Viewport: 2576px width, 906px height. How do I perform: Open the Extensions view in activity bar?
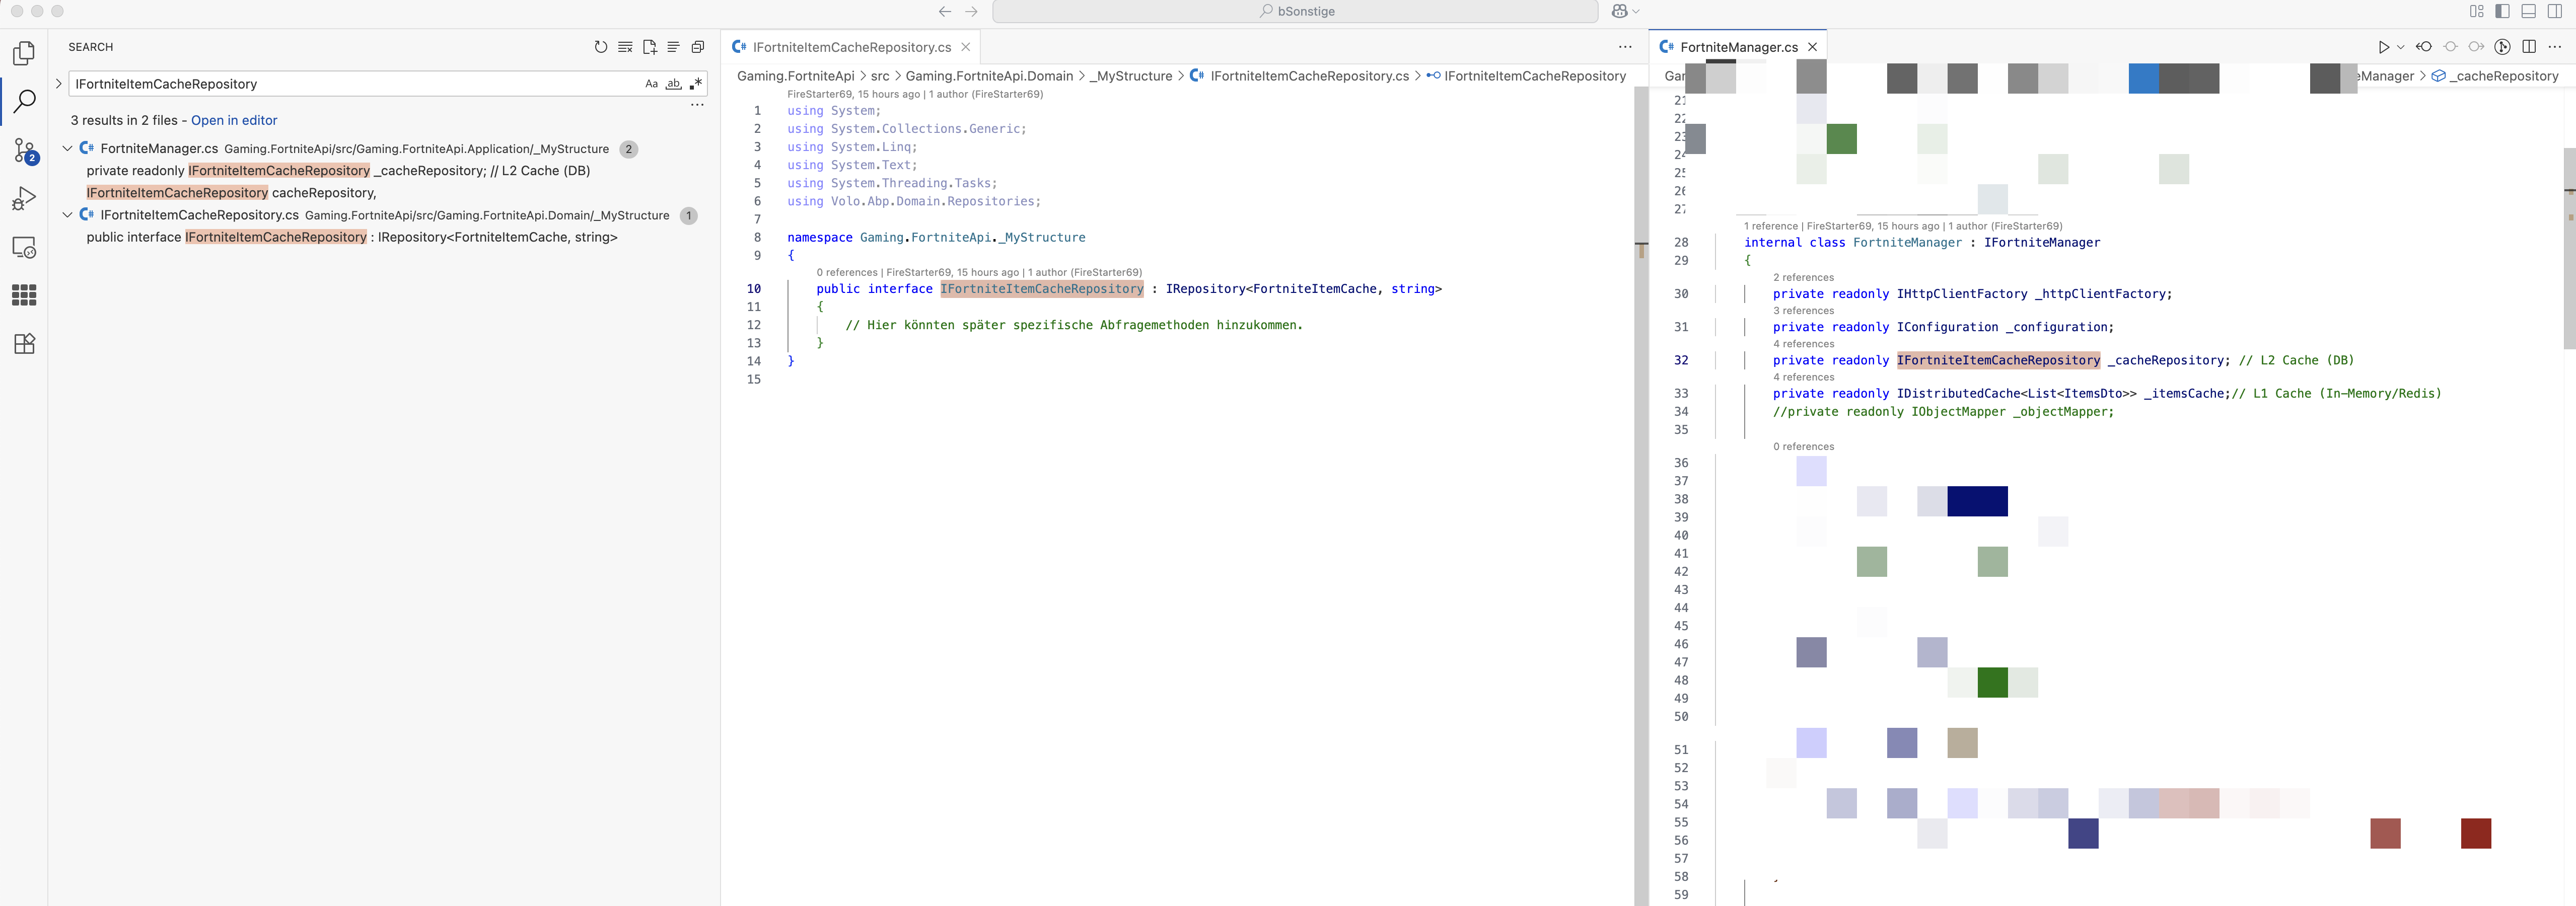[24, 344]
